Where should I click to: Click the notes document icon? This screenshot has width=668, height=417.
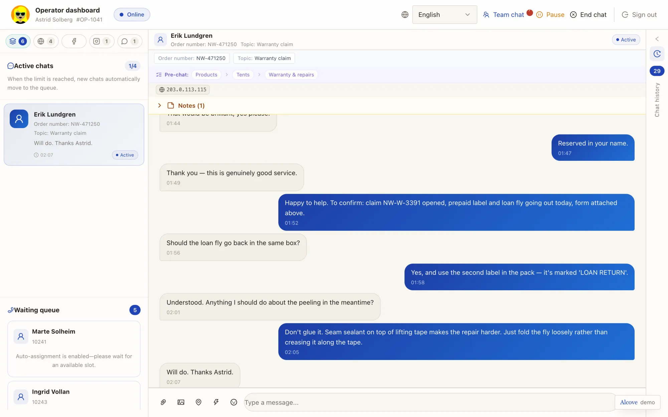pos(171,105)
